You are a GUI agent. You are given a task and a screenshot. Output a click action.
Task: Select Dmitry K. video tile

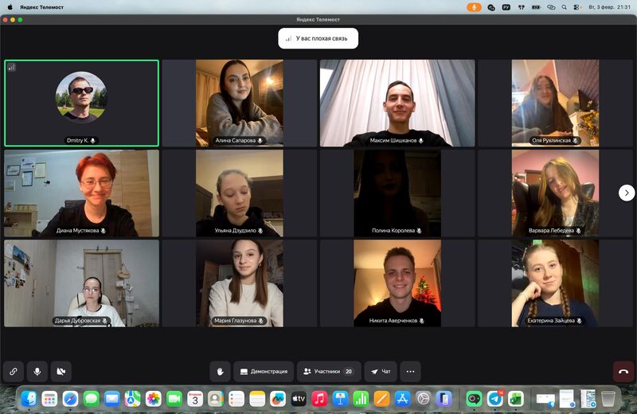tap(81, 103)
